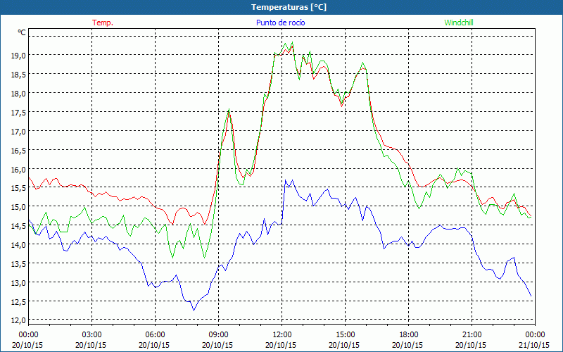Select the 09:00 time axis marker

coord(219,334)
